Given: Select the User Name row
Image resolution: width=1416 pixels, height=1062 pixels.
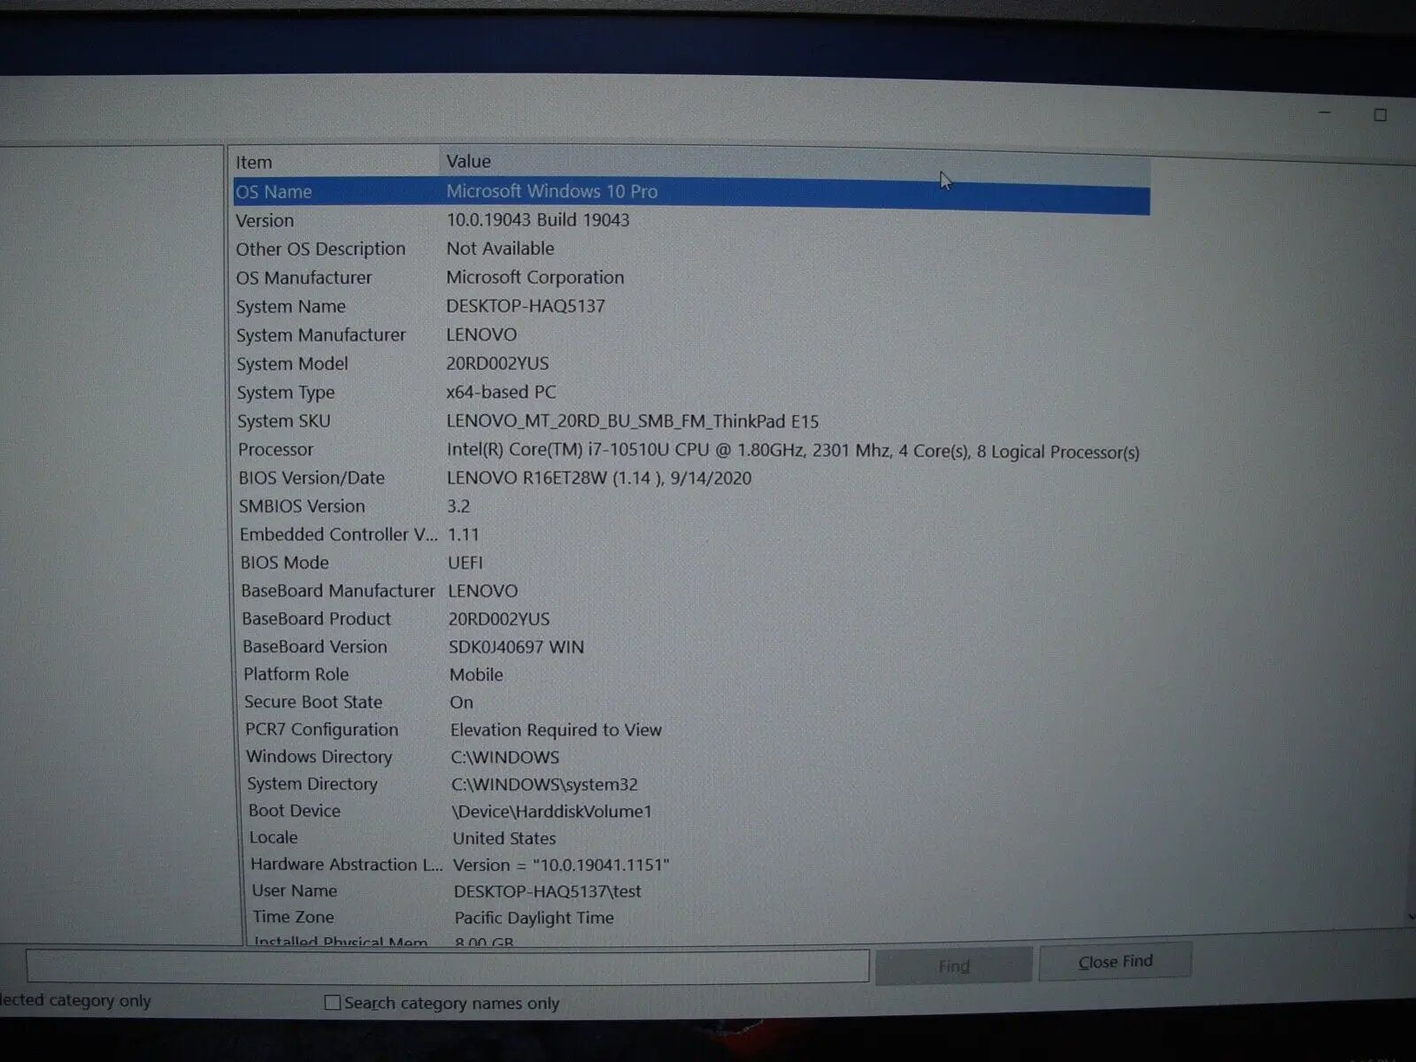Looking at the screenshot, I should (691, 891).
